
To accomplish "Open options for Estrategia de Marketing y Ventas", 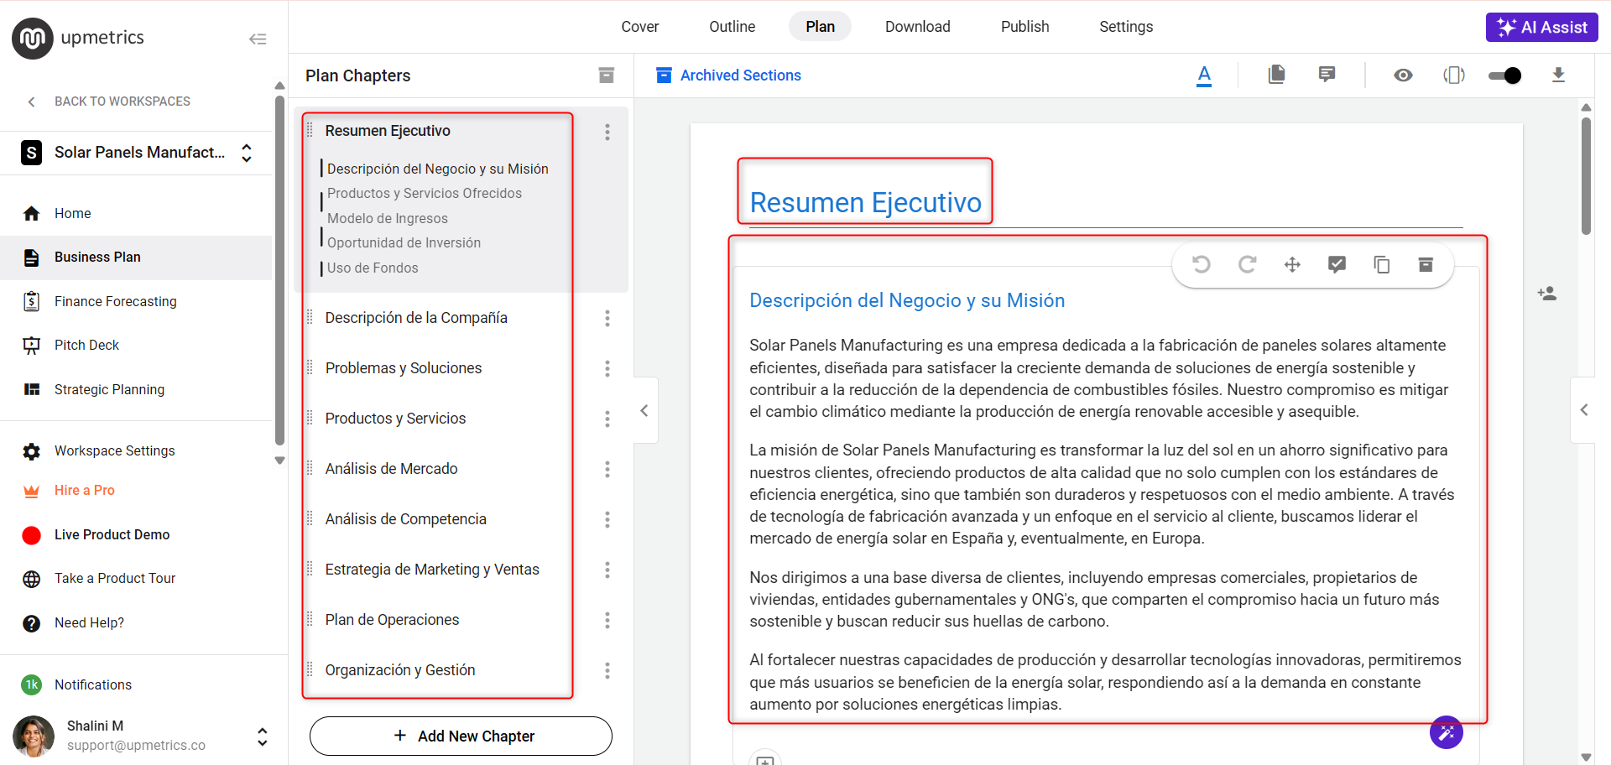I will coord(607,570).
